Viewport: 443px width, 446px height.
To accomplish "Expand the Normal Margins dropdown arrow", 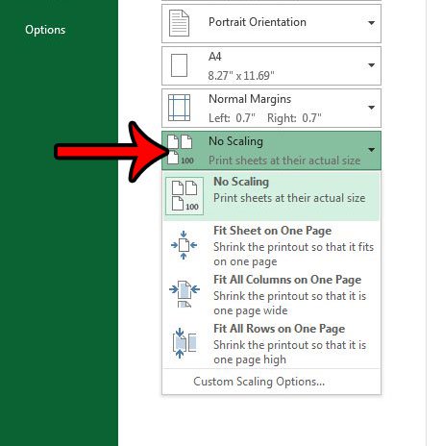I will coord(371,108).
